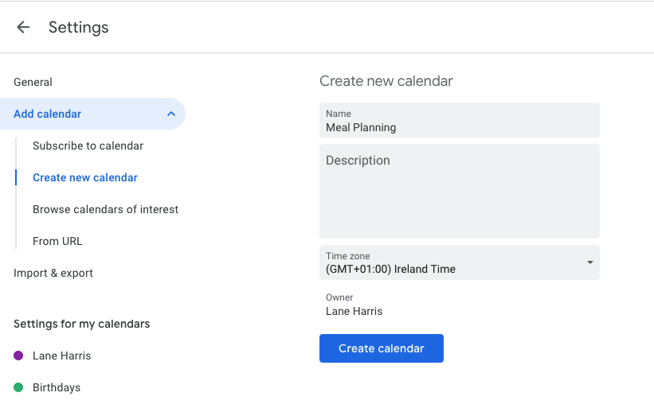Click the green Birthdays calendar color dot
Viewport: 654px width, 408px height.
point(18,387)
